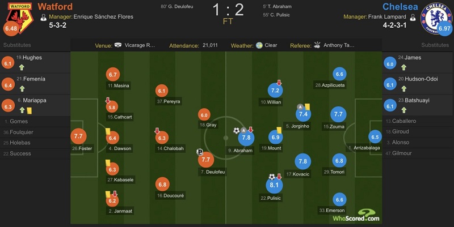
Task: Click Mariappa's yellow card icon
Action: 30,110
